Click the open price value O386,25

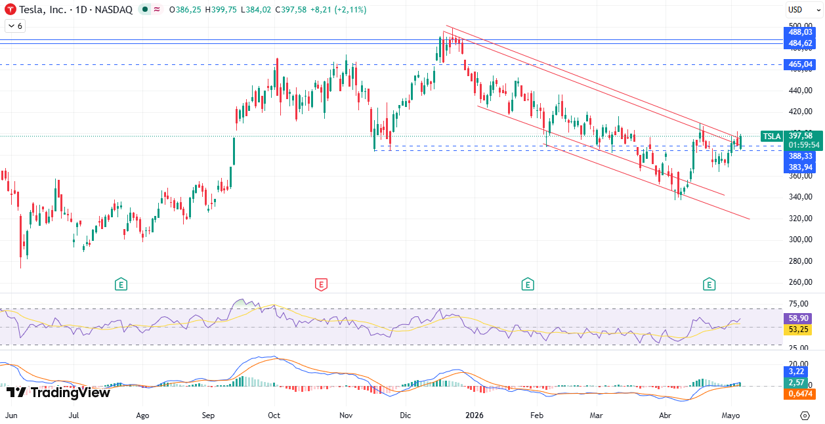point(185,10)
